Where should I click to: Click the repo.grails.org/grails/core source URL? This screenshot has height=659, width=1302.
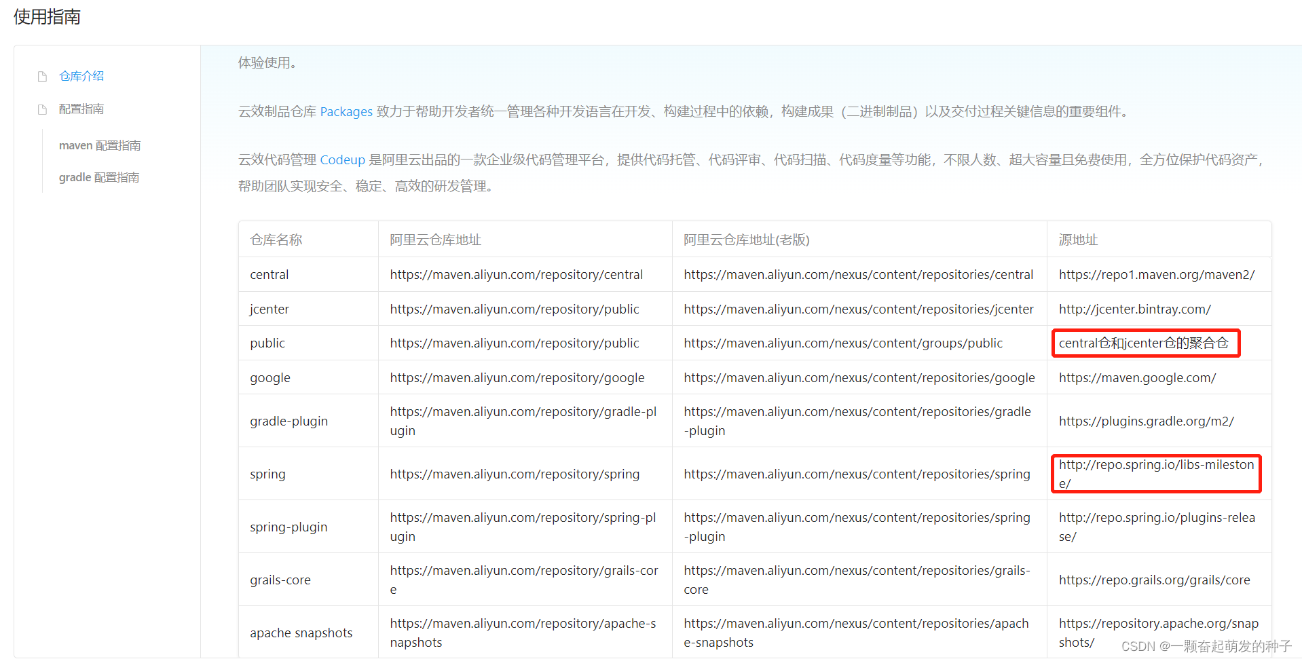pos(1155,580)
